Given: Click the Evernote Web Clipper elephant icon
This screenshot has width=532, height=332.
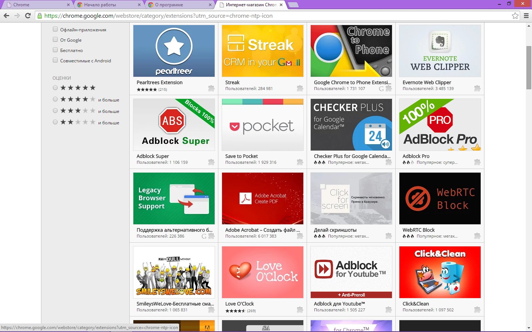Looking at the screenshot, I should (440, 41).
